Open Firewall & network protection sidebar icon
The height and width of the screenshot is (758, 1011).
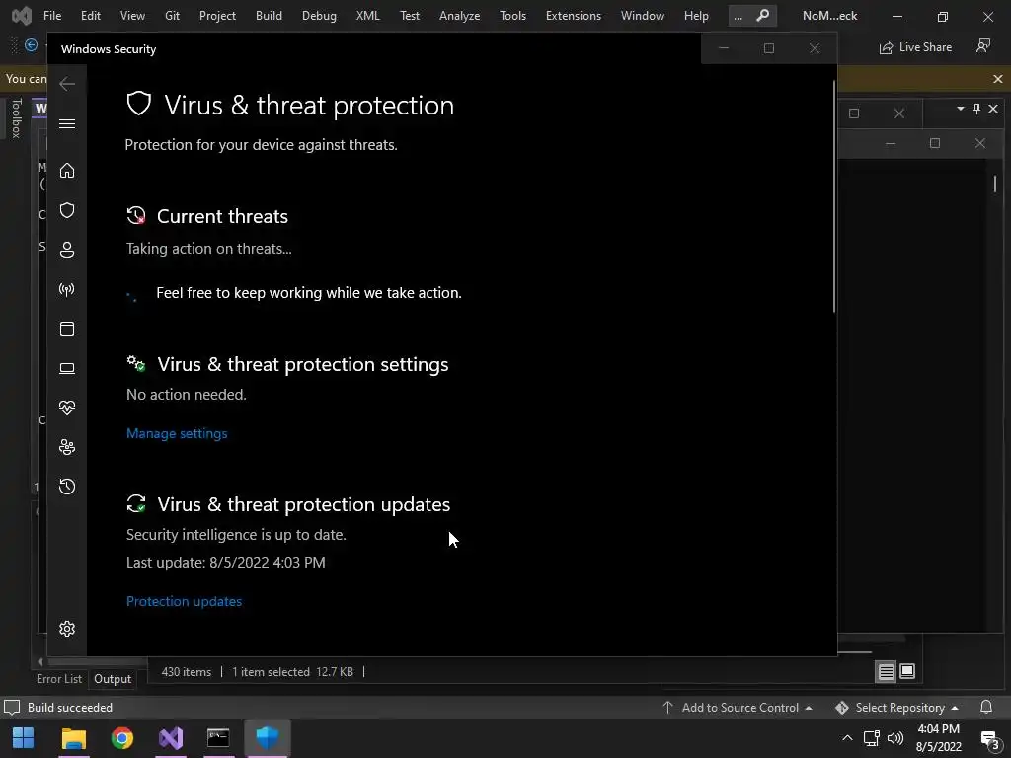(67, 289)
